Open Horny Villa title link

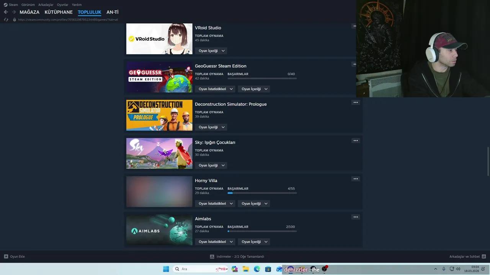[206, 181]
